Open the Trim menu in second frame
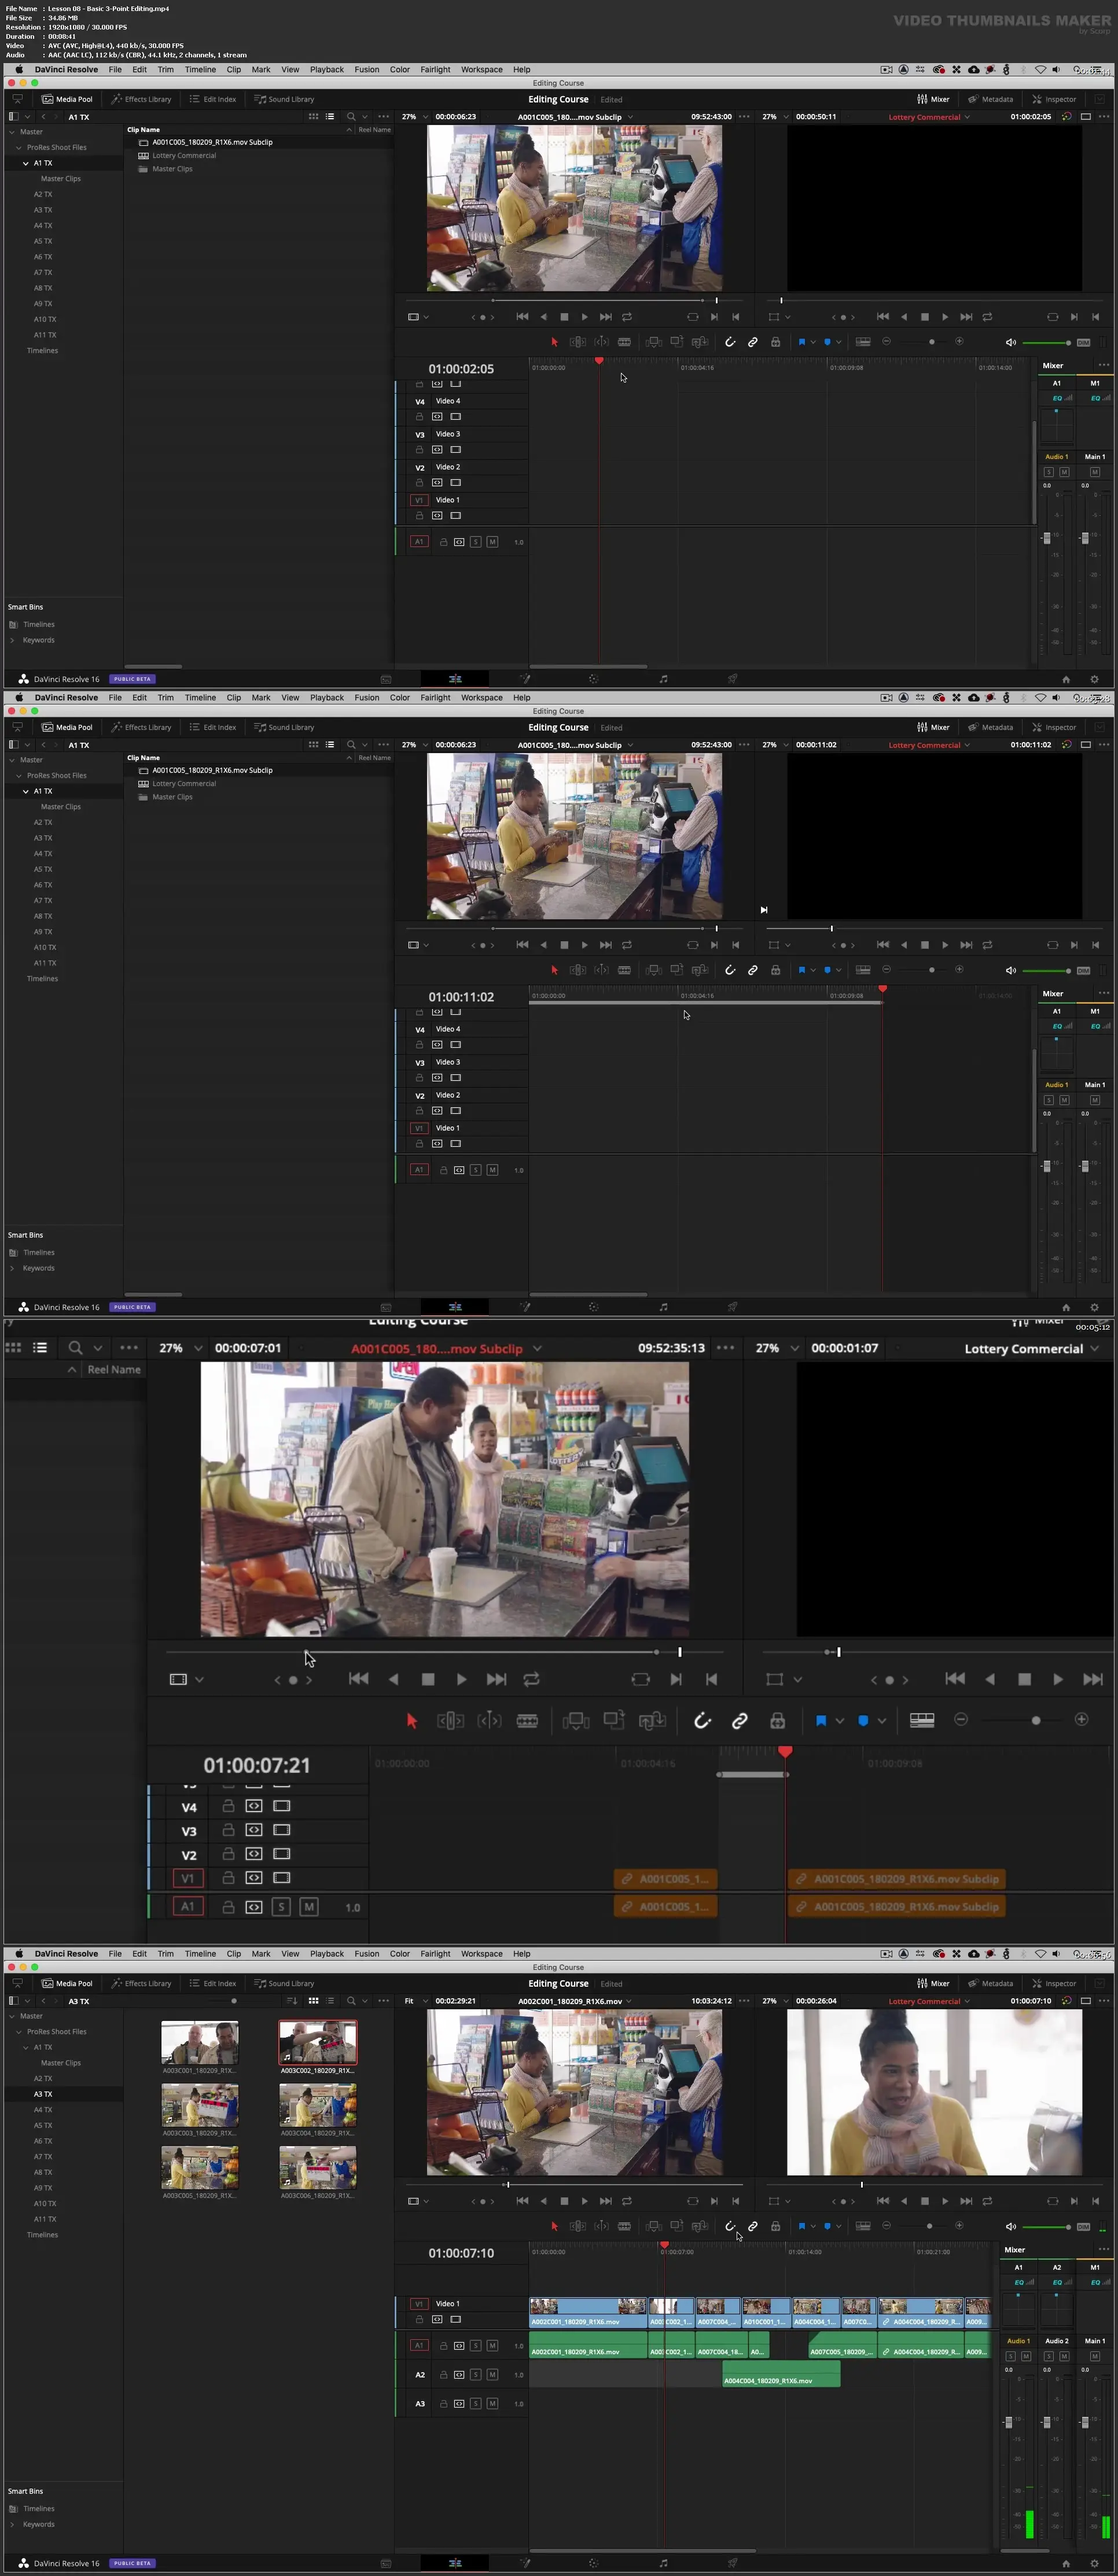The height and width of the screenshot is (2576, 1118). click(165, 697)
